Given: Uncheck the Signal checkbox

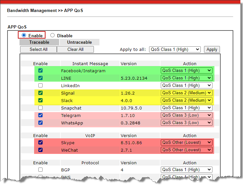Looking at the screenshot, I should click(41, 93).
